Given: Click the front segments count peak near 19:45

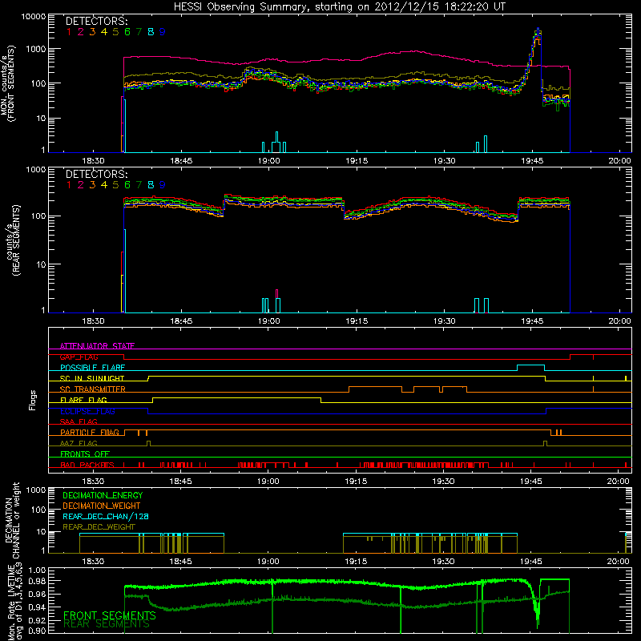Looking at the screenshot, I should tap(538, 30).
